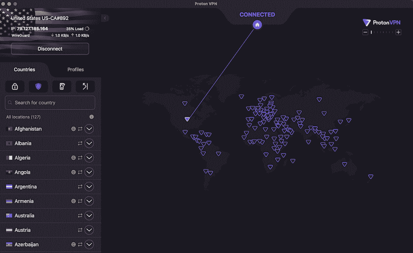
Task: Expand the Argentina server list
Action: pyautogui.click(x=89, y=187)
